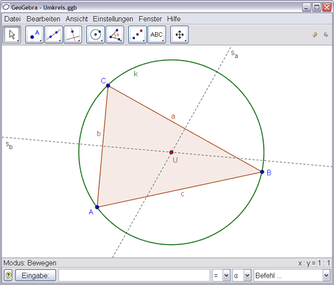334x285 pixels.
Task: Pick the Perpendicular line tool
Action: pyautogui.click(x=73, y=35)
